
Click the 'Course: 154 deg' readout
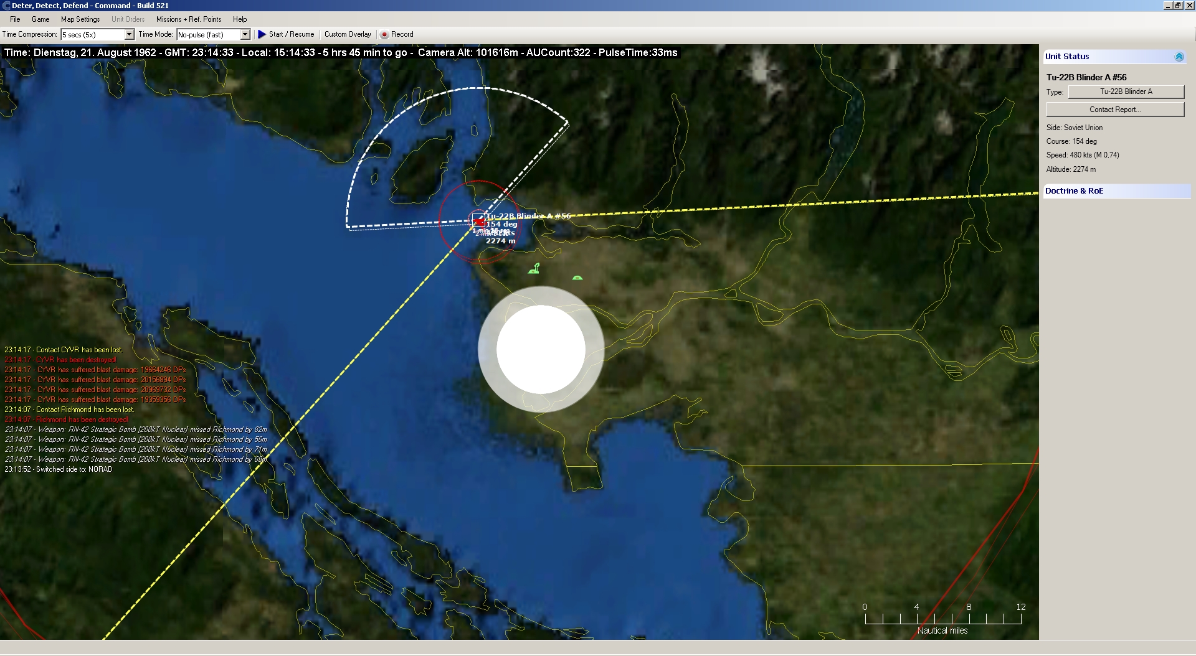[1071, 141]
